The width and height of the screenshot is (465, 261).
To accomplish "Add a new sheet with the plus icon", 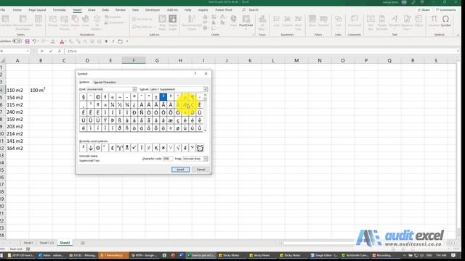I will (83, 243).
